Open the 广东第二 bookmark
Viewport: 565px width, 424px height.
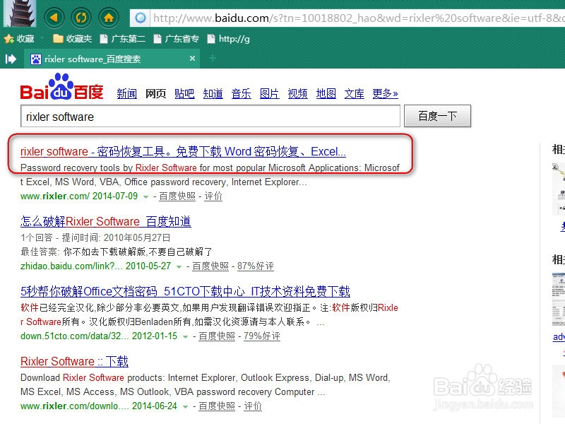point(122,39)
